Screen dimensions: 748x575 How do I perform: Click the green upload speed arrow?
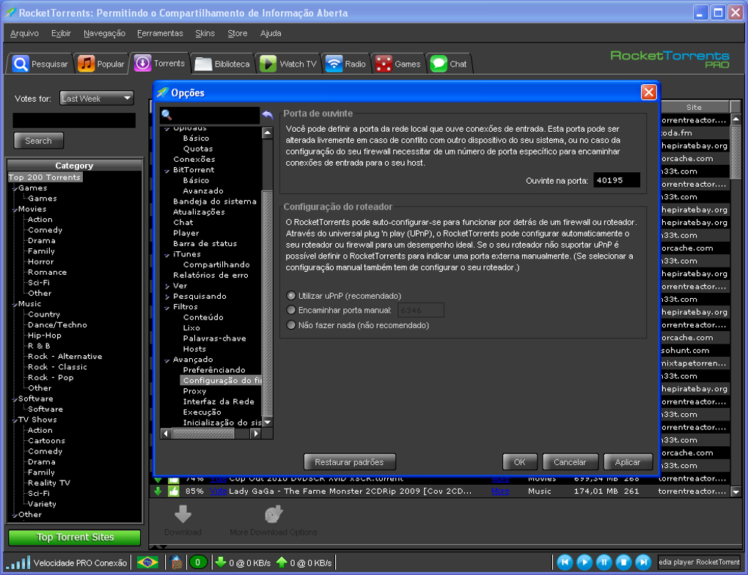point(282,562)
